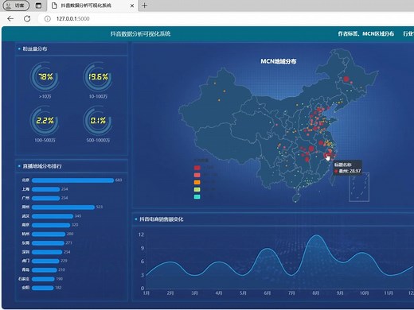Click the 上海 row label
Image resolution: width=414 pixels, height=310 pixels.
point(25,189)
